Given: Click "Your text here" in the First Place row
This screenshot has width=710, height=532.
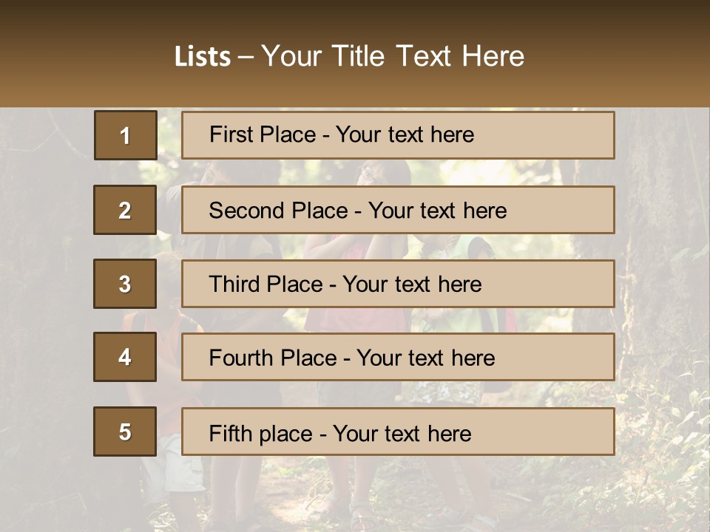Looking at the screenshot, I should (x=405, y=134).
